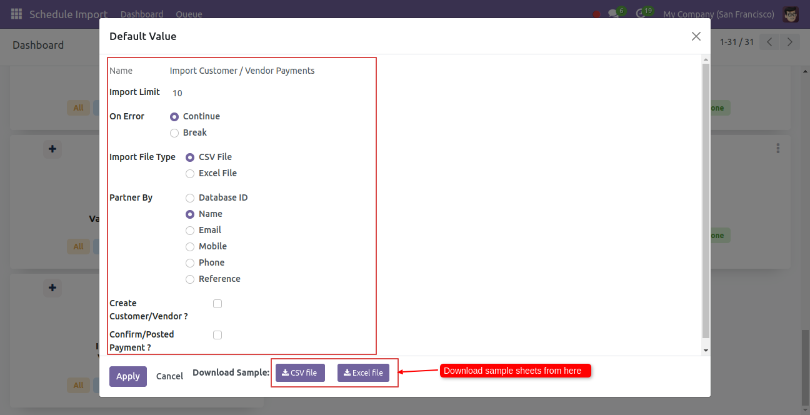This screenshot has width=810, height=415.
Task: Enable Confirm/Posted Payment checkbox
Action: coord(217,335)
